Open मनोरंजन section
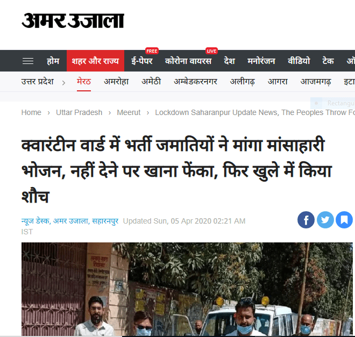The height and width of the screenshot is (337, 355). (x=261, y=61)
